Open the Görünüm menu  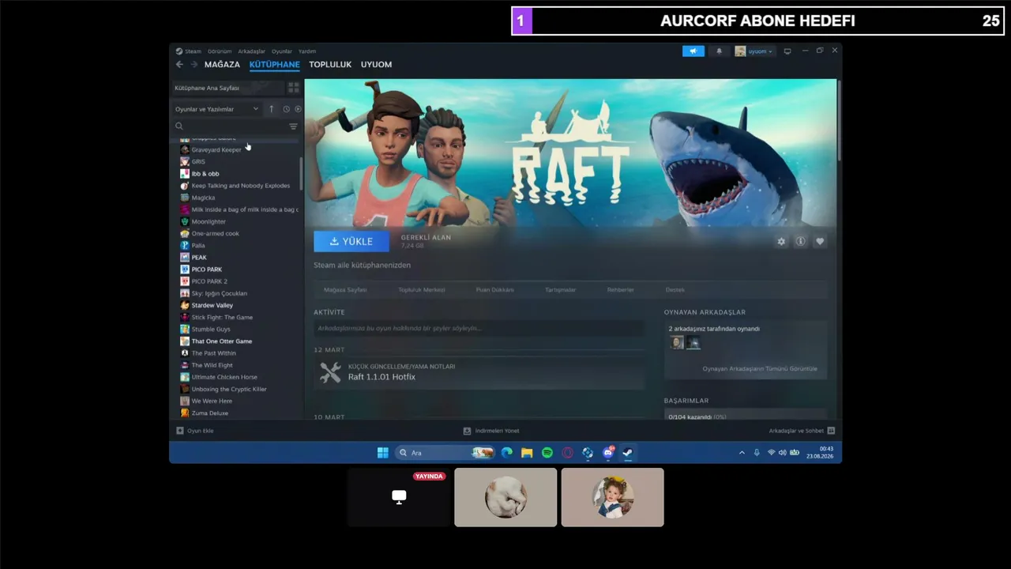coord(220,51)
